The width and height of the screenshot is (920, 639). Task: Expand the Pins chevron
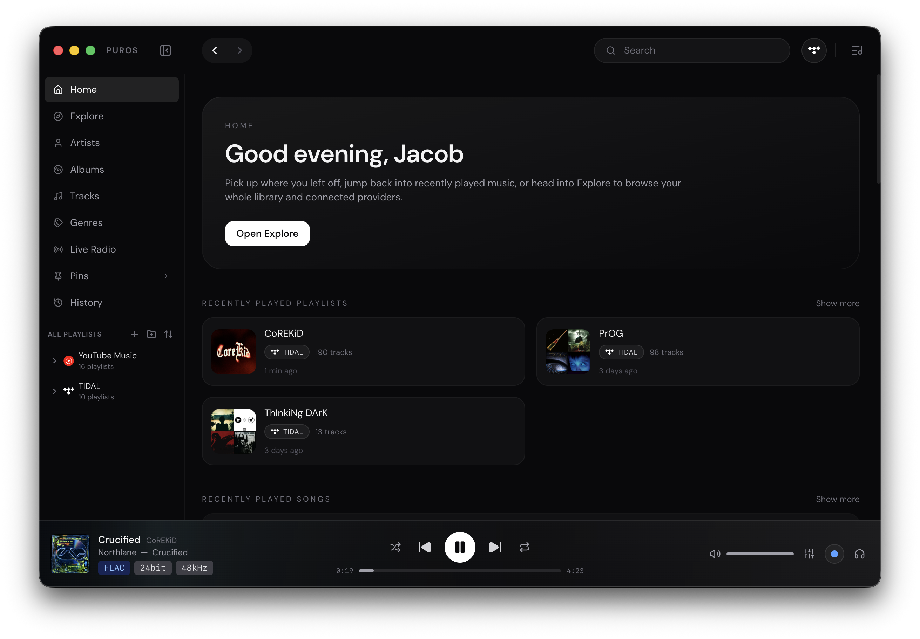tap(166, 276)
